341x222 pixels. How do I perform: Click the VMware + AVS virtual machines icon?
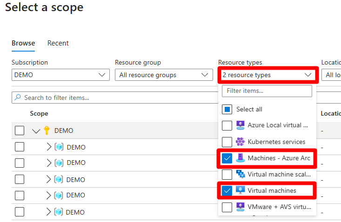pos(240,207)
